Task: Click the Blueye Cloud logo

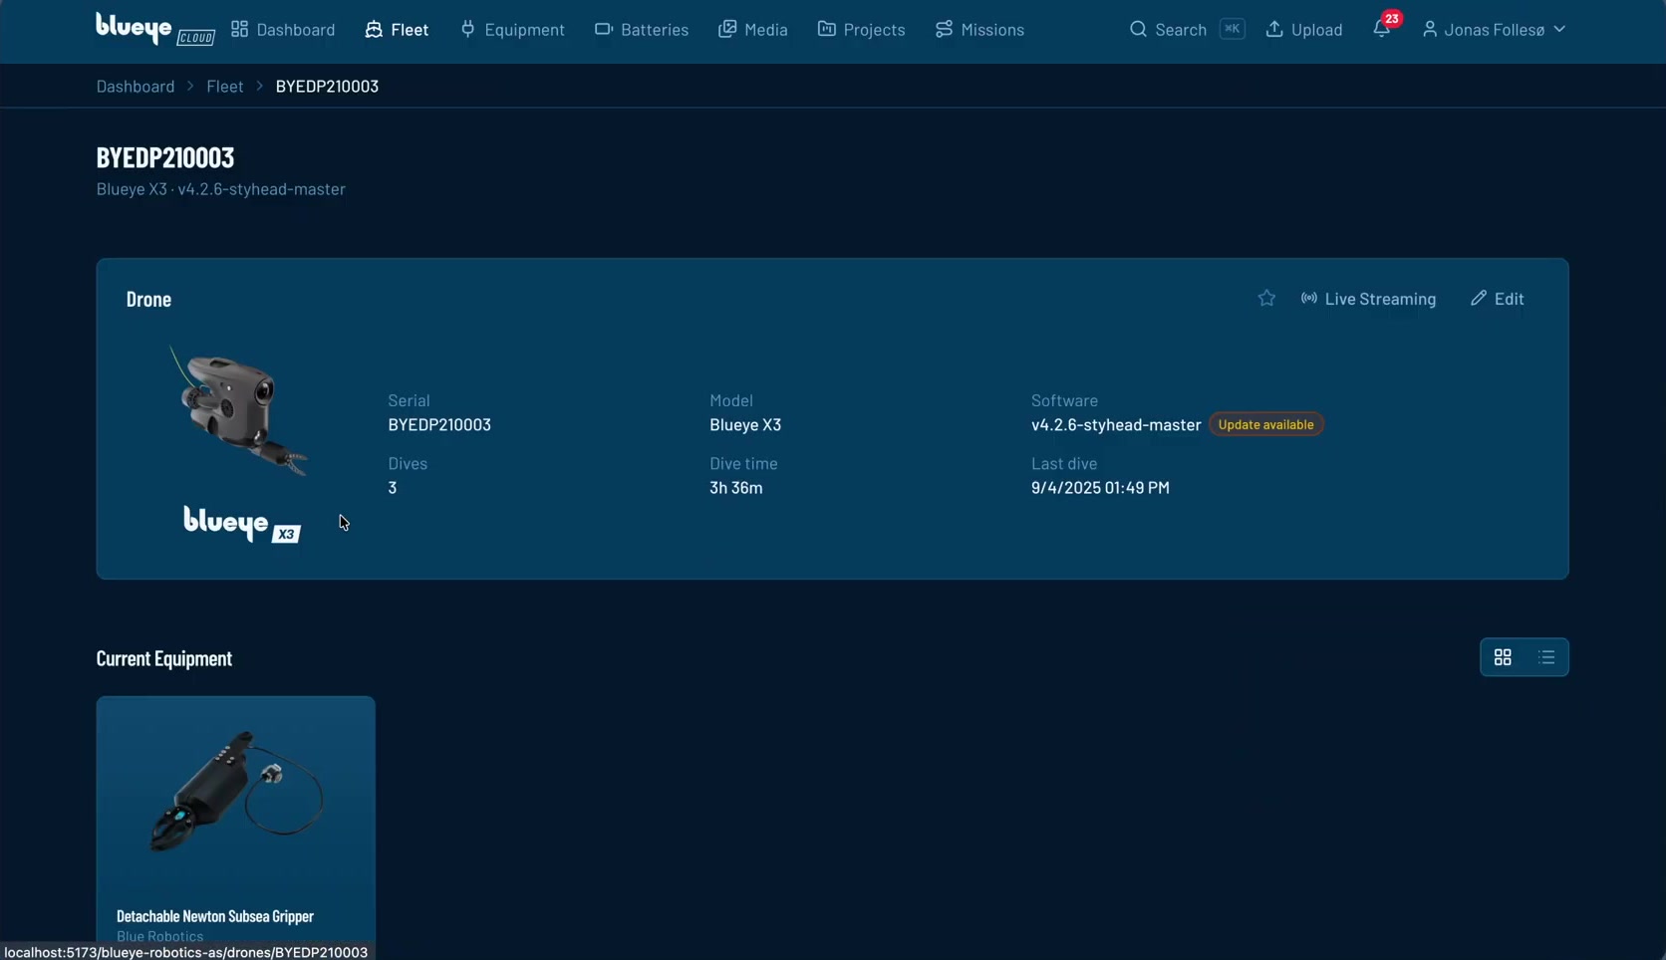Action: tap(155, 29)
